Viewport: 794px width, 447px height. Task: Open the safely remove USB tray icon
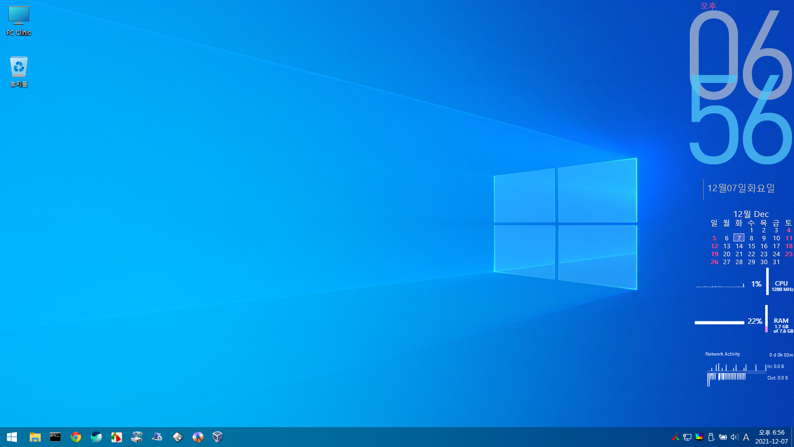(711, 437)
